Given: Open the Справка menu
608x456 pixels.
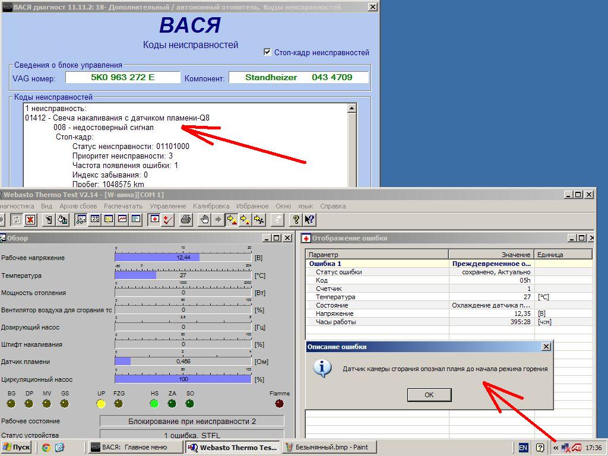Looking at the screenshot, I should click(x=332, y=206).
